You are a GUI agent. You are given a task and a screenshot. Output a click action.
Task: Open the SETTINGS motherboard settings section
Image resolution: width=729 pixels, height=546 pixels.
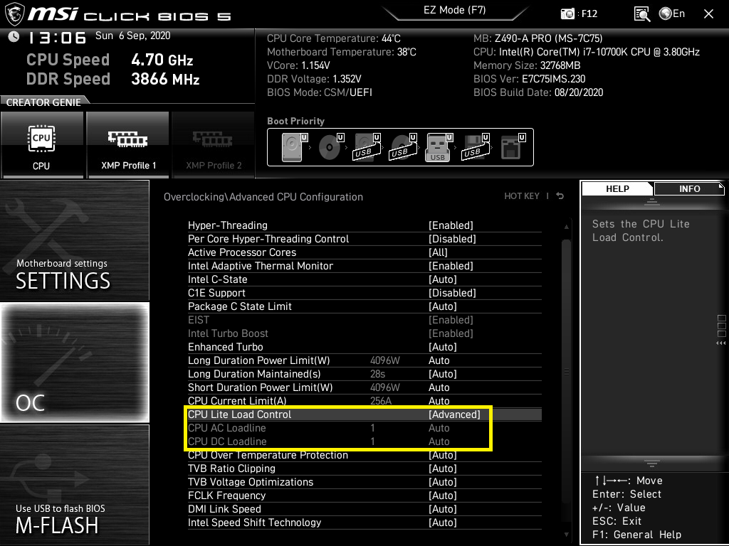click(75, 240)
